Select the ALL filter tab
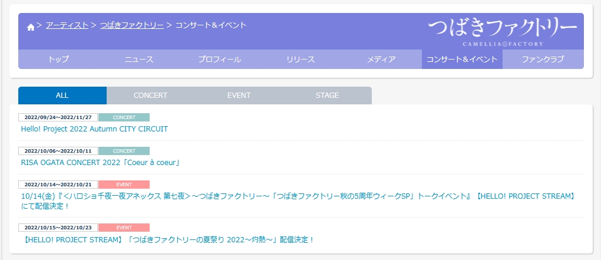 pyautogui.click(x=62, y=96)
